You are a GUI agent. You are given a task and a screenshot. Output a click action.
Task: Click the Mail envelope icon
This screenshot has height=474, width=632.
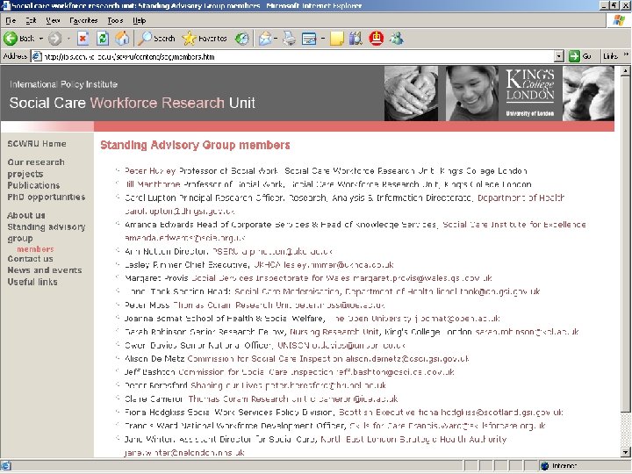point(265,39)
